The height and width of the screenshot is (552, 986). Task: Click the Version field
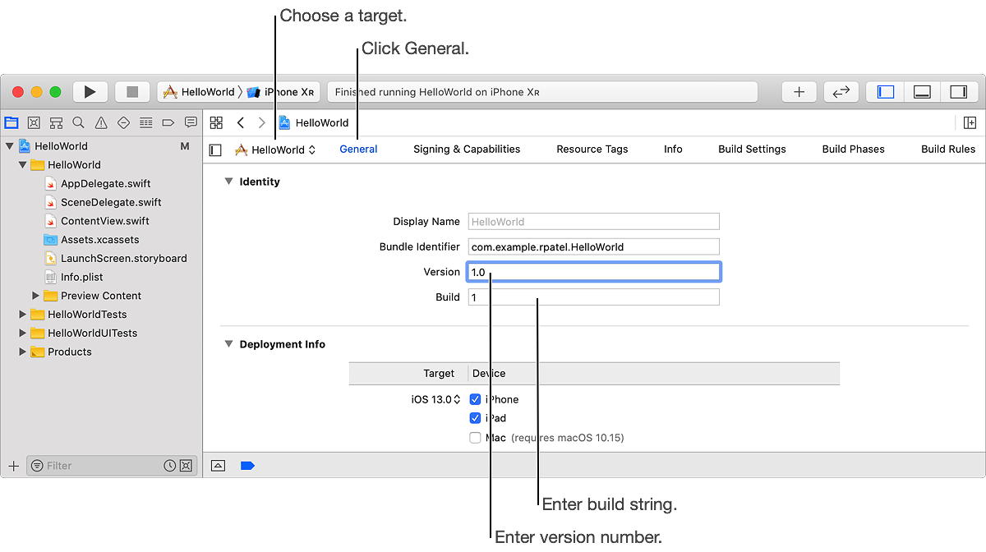(x=594, y=272)
